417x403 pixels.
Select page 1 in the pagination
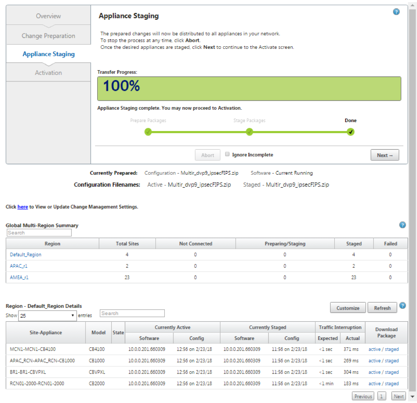[381, 396]
